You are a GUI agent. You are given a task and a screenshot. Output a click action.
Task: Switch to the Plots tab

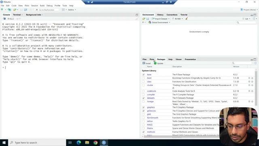tap(152, 59)
